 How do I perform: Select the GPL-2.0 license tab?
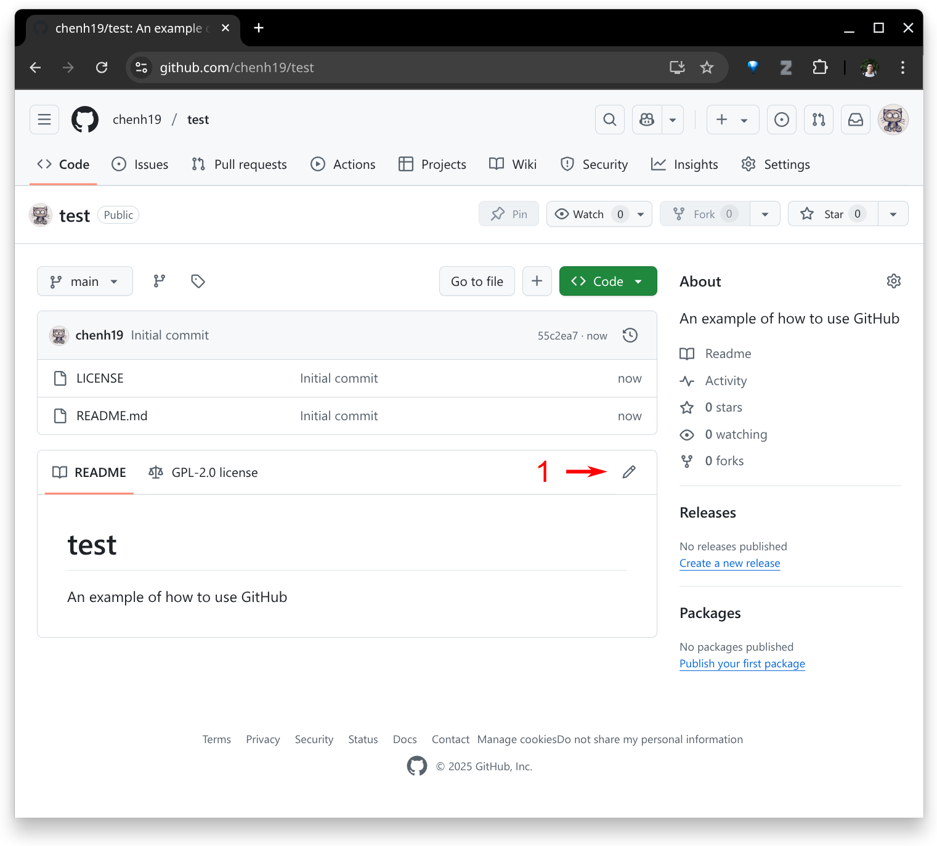tap(203, 473)
